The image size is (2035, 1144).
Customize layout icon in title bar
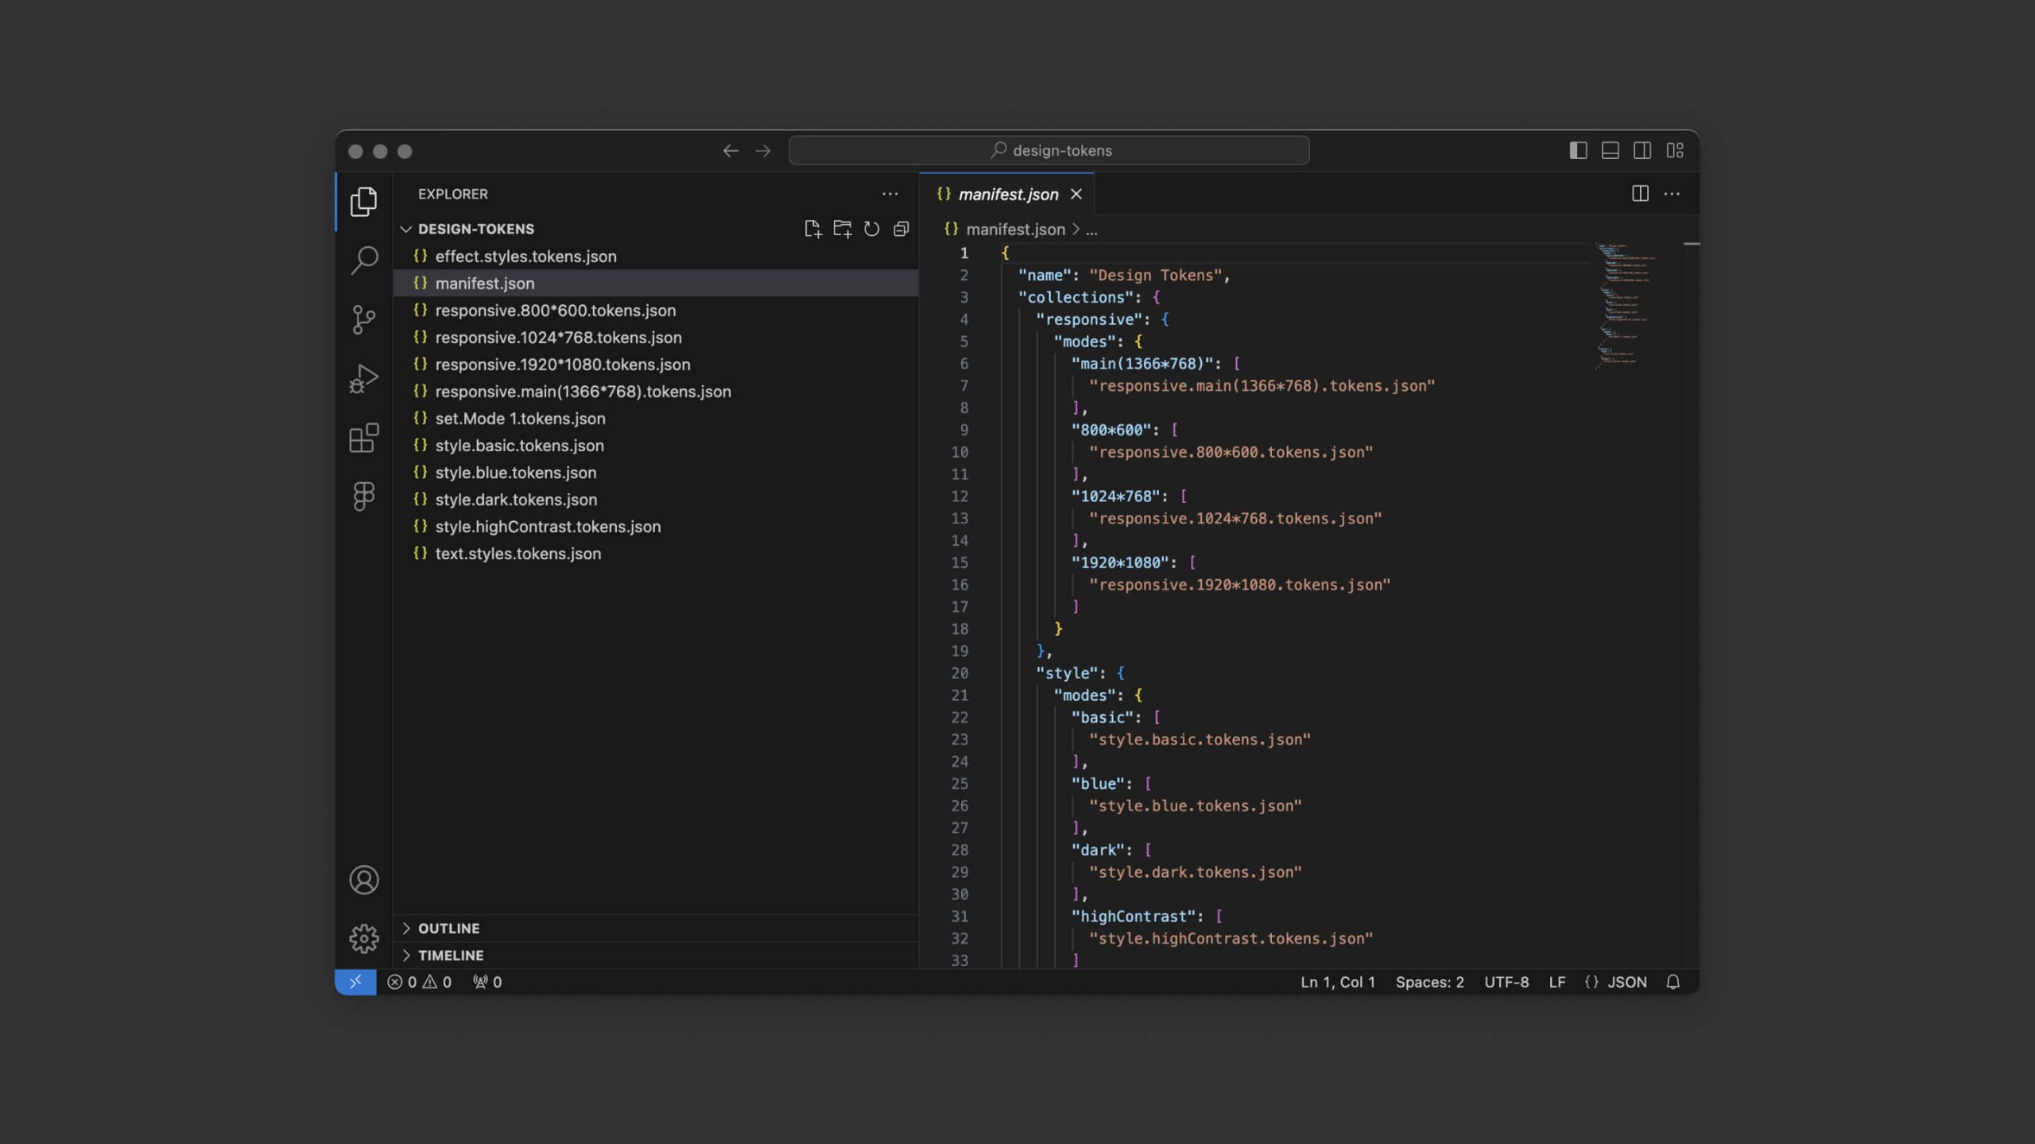click(1675, 151)
